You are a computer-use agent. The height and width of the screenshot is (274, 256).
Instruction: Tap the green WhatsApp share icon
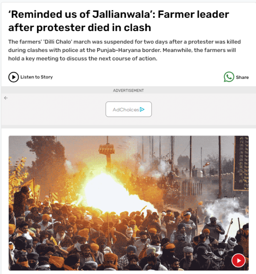tap(229, 77)
